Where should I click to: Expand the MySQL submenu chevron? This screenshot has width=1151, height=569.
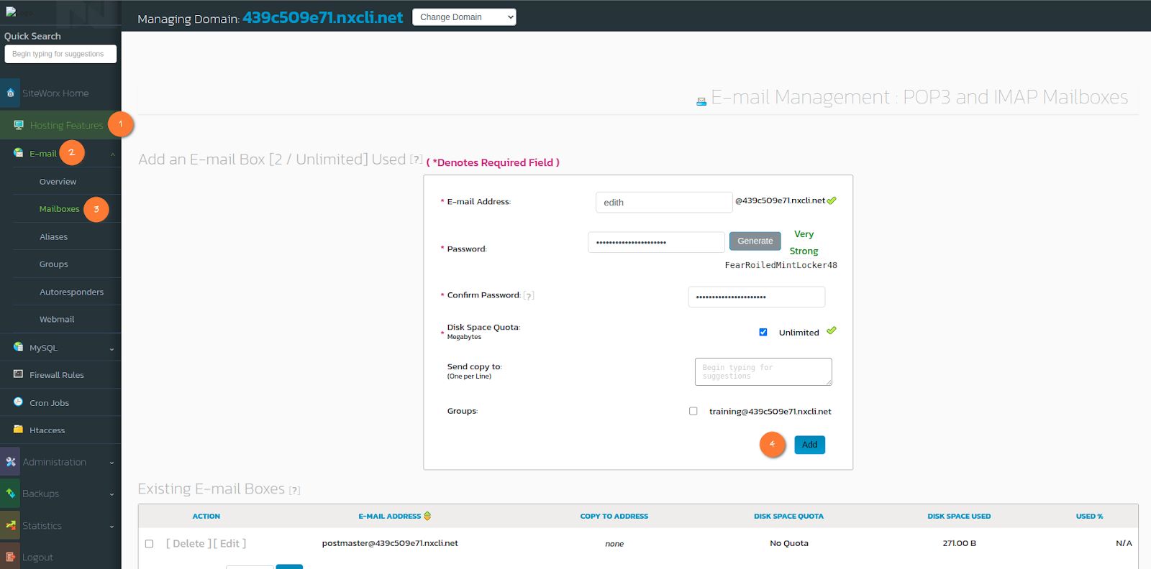tap(112, 348)
